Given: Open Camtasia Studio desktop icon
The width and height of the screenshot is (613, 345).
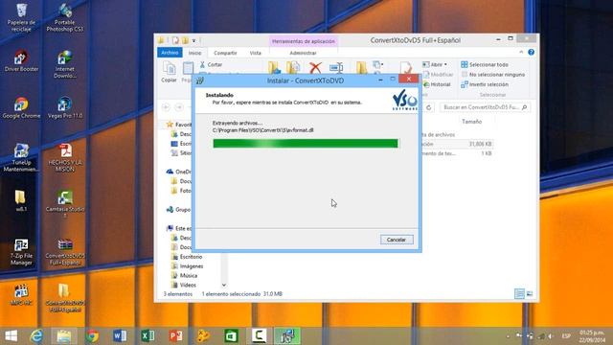Looking at the screenshot, I should point(65,204).
